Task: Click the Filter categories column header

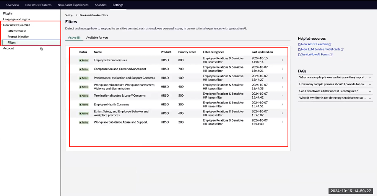Action: [x=213, y=52]
